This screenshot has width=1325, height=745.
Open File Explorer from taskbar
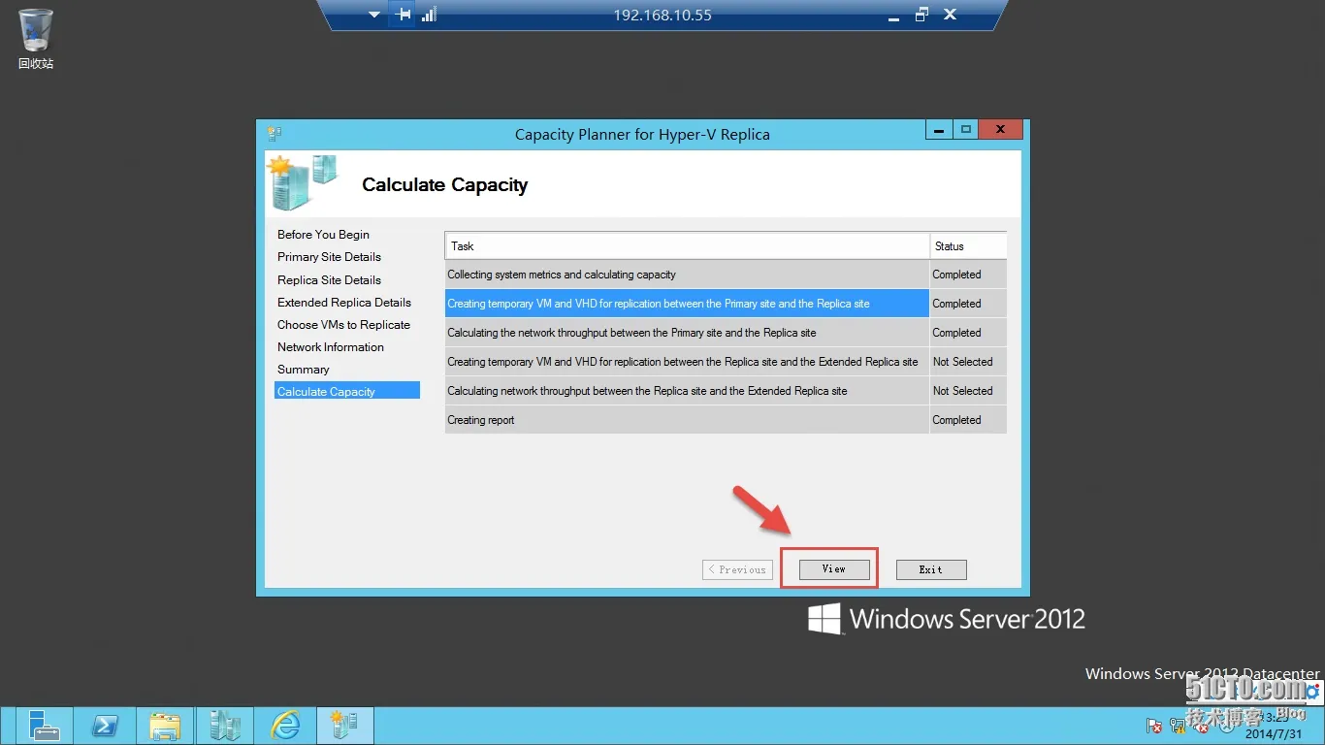point(165,726)
